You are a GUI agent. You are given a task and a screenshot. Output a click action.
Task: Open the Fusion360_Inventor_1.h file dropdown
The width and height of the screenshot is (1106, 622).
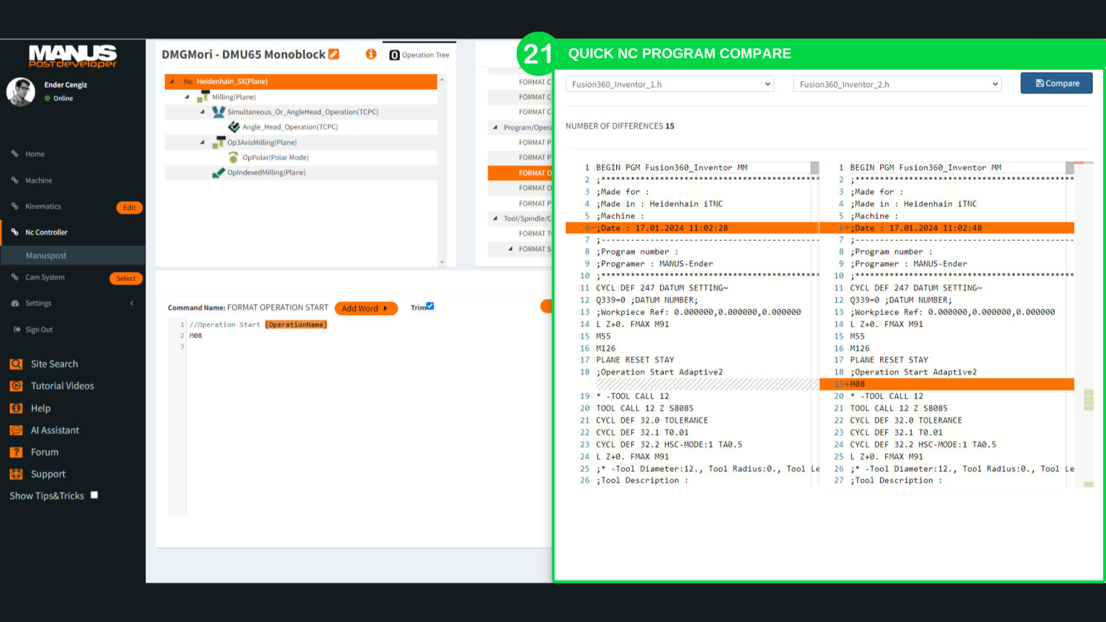point(669,84)
